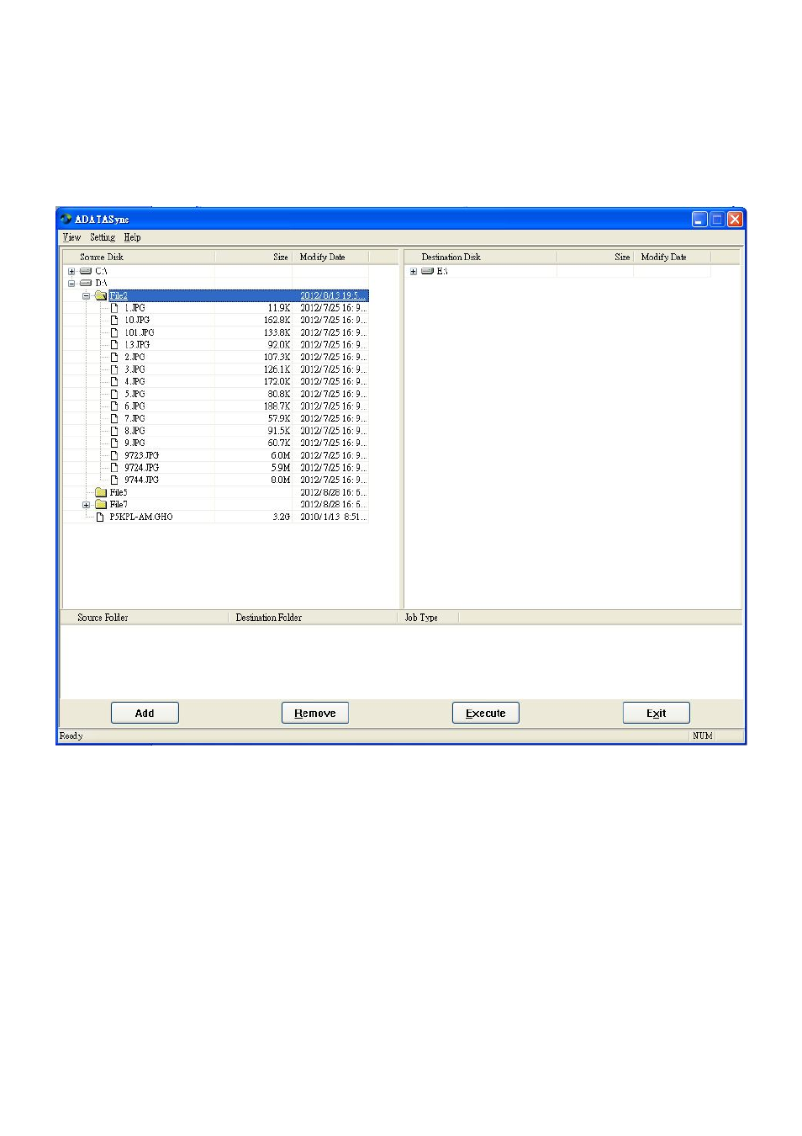
Task: Click the file icon of 7.JPG
Action: click(x=114, y=418)
